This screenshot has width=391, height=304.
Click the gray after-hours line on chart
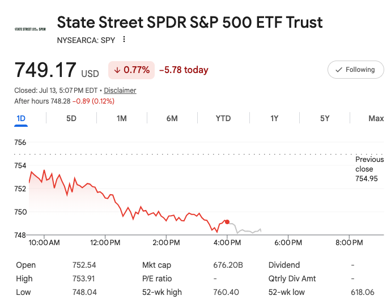[x=245, y=231]
